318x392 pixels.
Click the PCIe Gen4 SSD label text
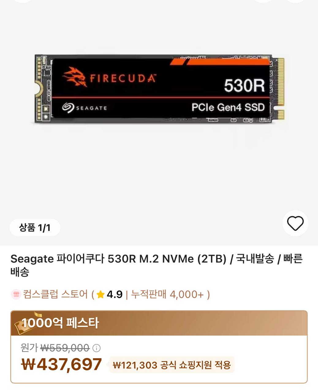point(228,107)
